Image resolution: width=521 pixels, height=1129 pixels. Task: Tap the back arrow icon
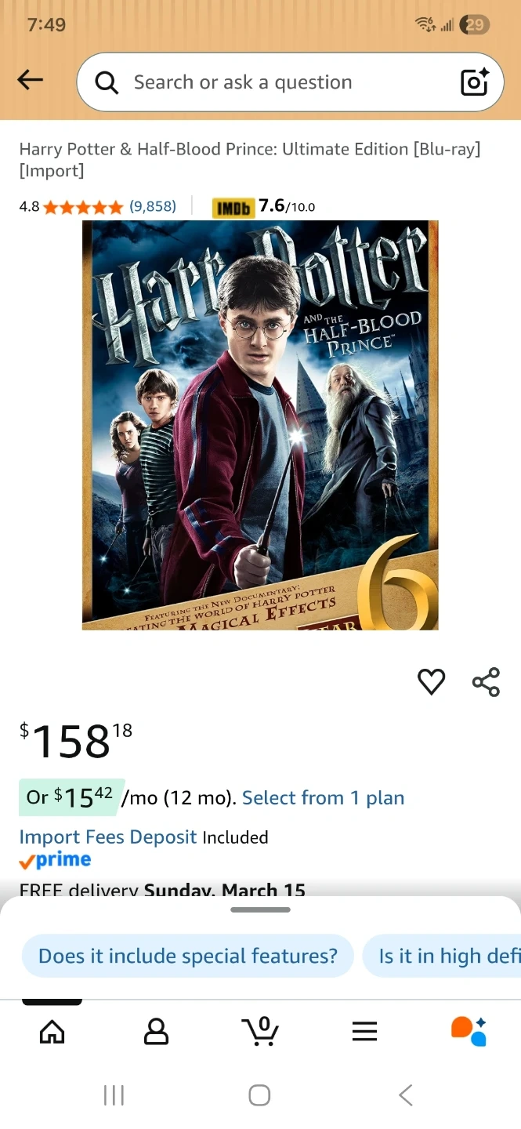pos(31,79)
